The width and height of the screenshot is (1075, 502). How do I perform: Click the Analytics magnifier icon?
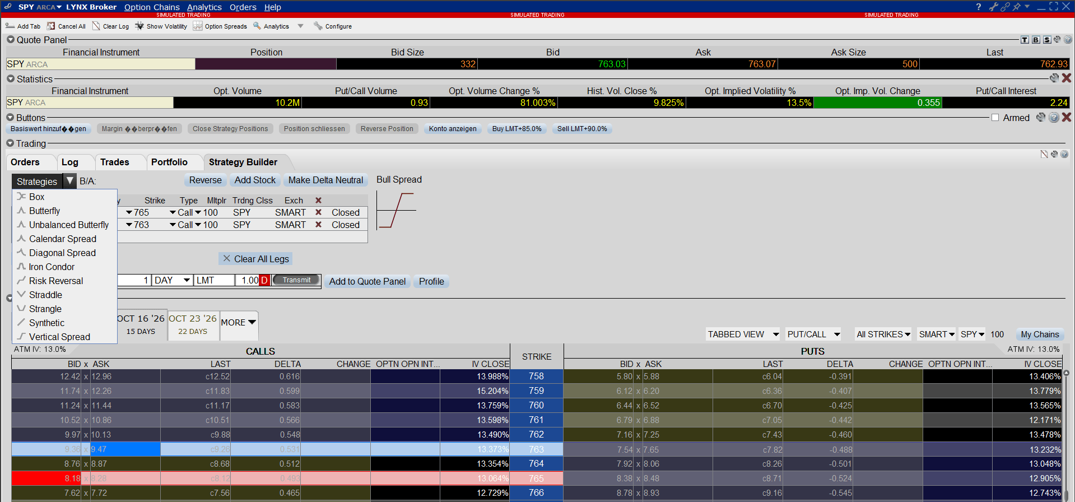click(257, 26)
